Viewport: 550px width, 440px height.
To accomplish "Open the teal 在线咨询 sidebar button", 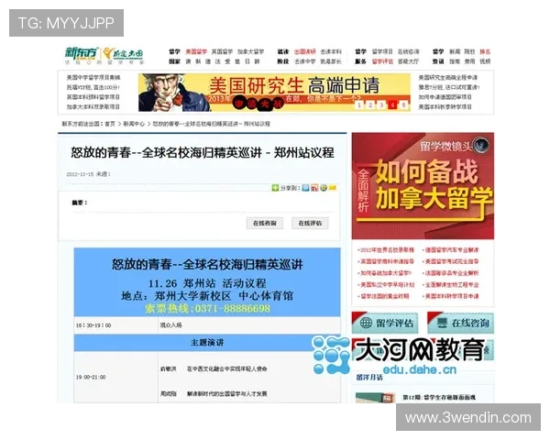I will pyautogui.click(x=460, y=323).
